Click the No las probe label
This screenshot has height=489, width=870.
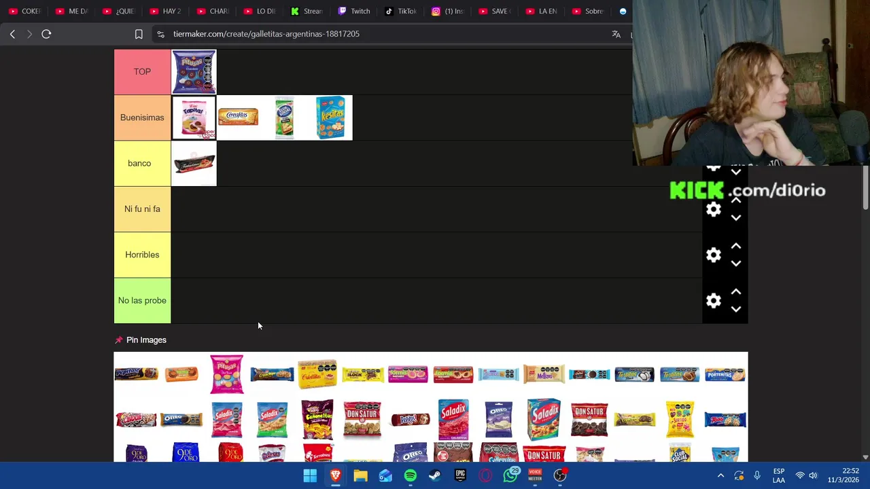(x=142, y=300)
